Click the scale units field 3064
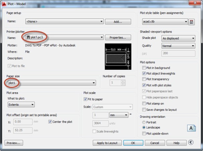 coord(100,123)
